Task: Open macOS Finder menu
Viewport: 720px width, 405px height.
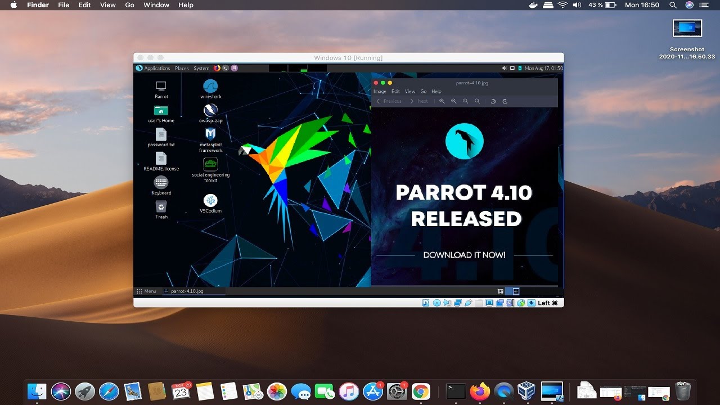Action: 38,5
